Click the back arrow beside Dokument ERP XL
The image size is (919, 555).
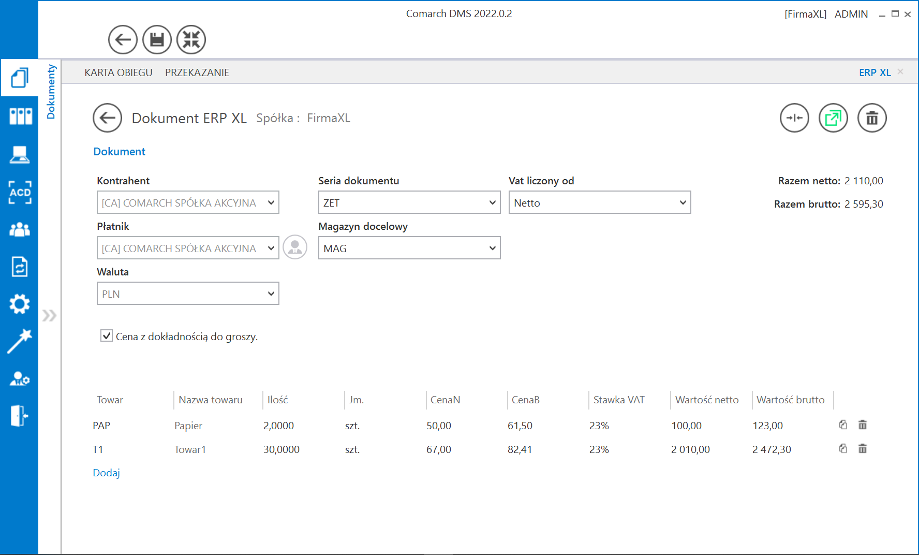point(107,118)
